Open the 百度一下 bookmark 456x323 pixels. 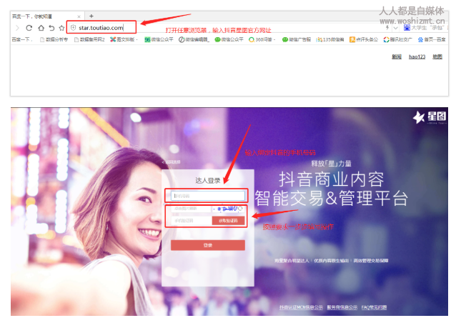[22, 39]
